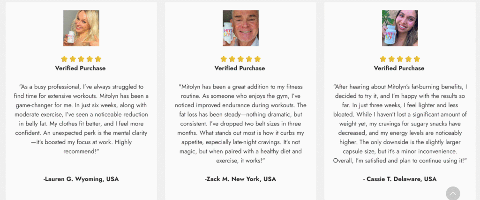Open Lauren G.'s customer photo

[81, 28]
